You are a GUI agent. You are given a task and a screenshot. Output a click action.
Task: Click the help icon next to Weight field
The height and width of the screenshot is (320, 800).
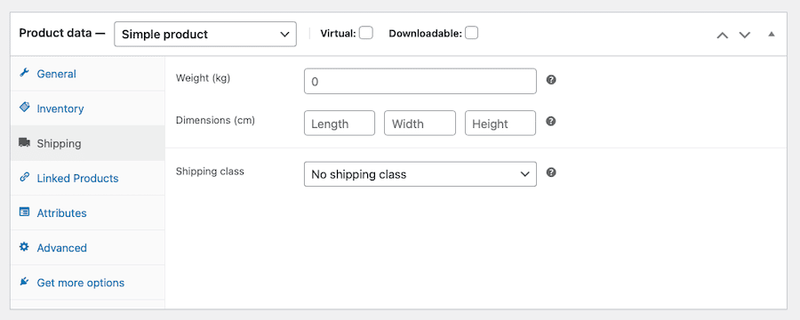click(550, 80)
